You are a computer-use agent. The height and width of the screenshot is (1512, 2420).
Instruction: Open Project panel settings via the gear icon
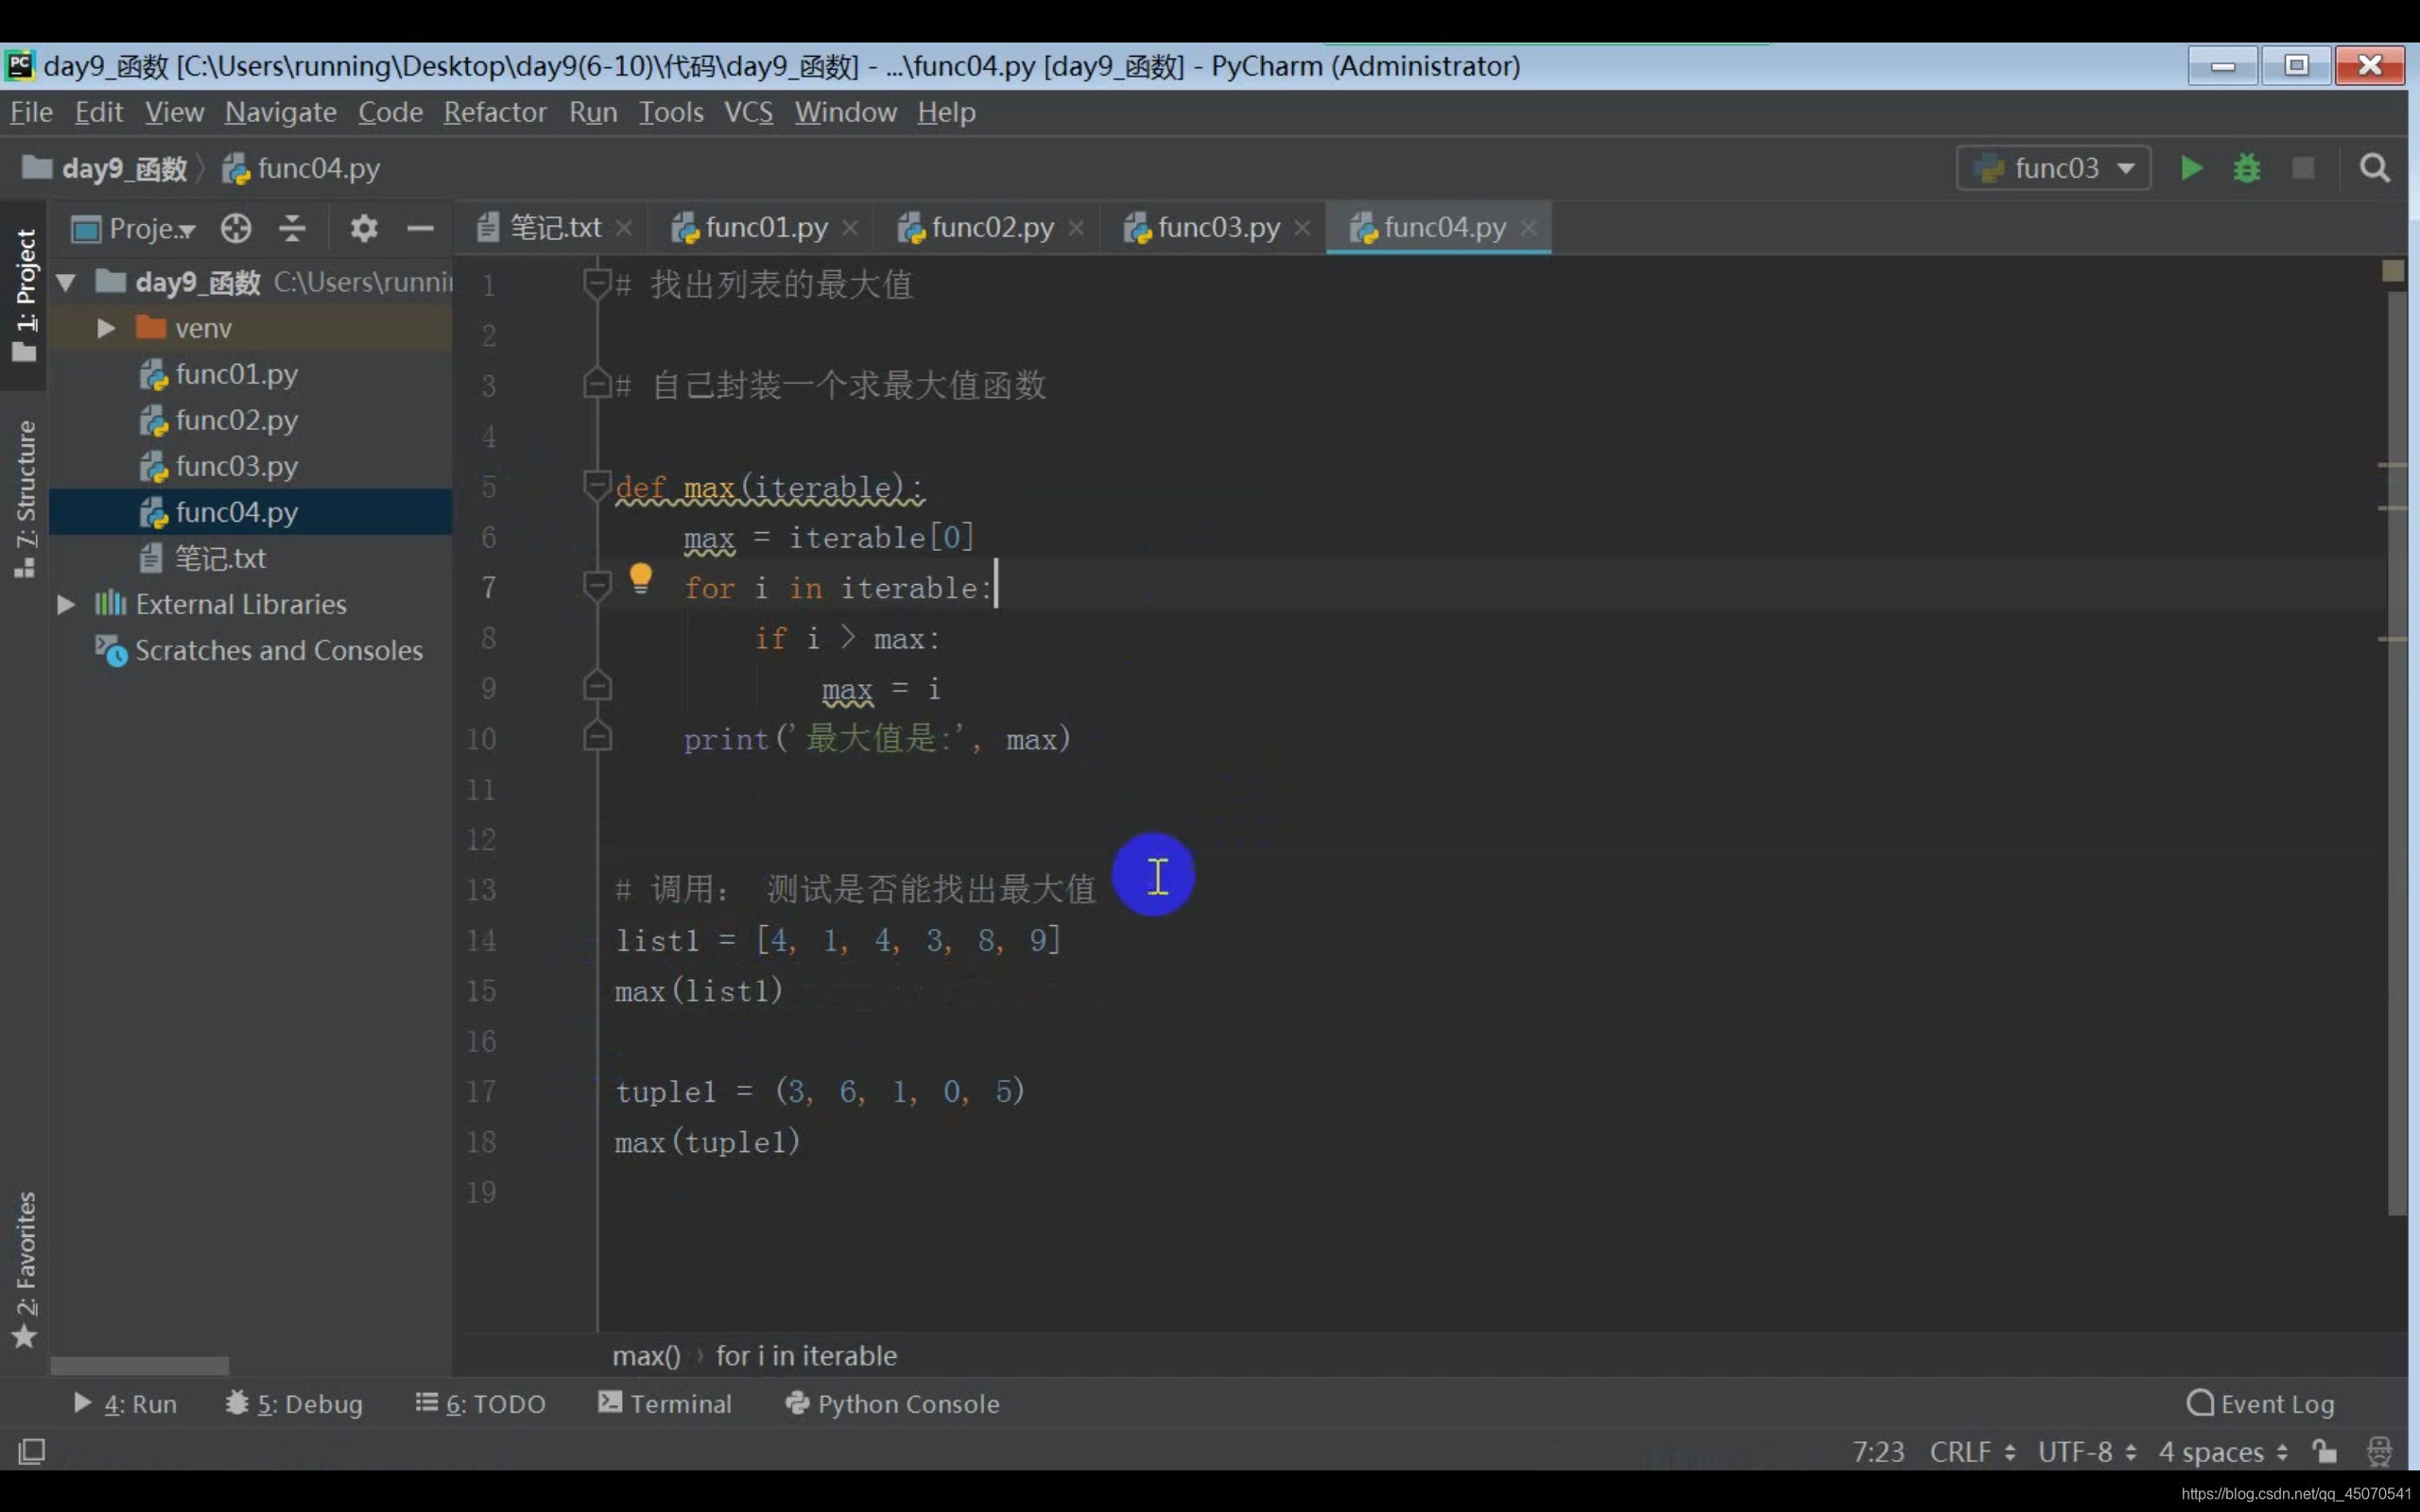tap(363, 229)
